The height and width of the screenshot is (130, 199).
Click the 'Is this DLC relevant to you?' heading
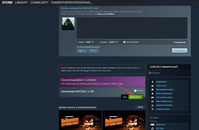pos(164,67)
